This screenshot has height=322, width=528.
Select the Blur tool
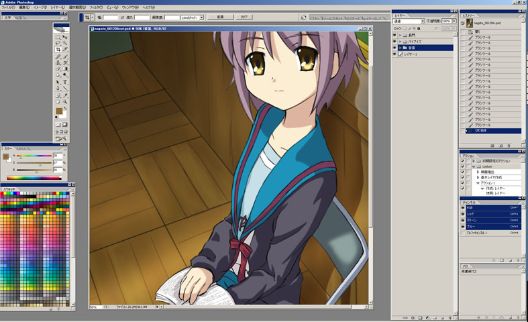[58, 74]
